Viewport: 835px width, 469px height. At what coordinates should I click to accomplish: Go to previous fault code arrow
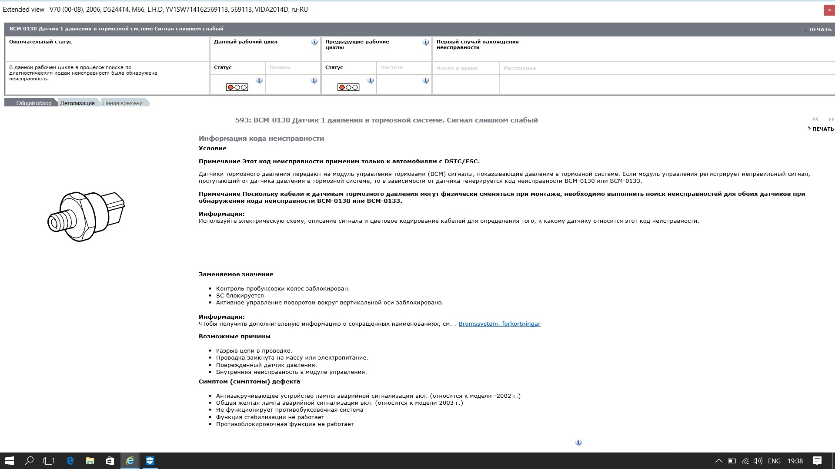pyautogui.click(x=815, y=119)
